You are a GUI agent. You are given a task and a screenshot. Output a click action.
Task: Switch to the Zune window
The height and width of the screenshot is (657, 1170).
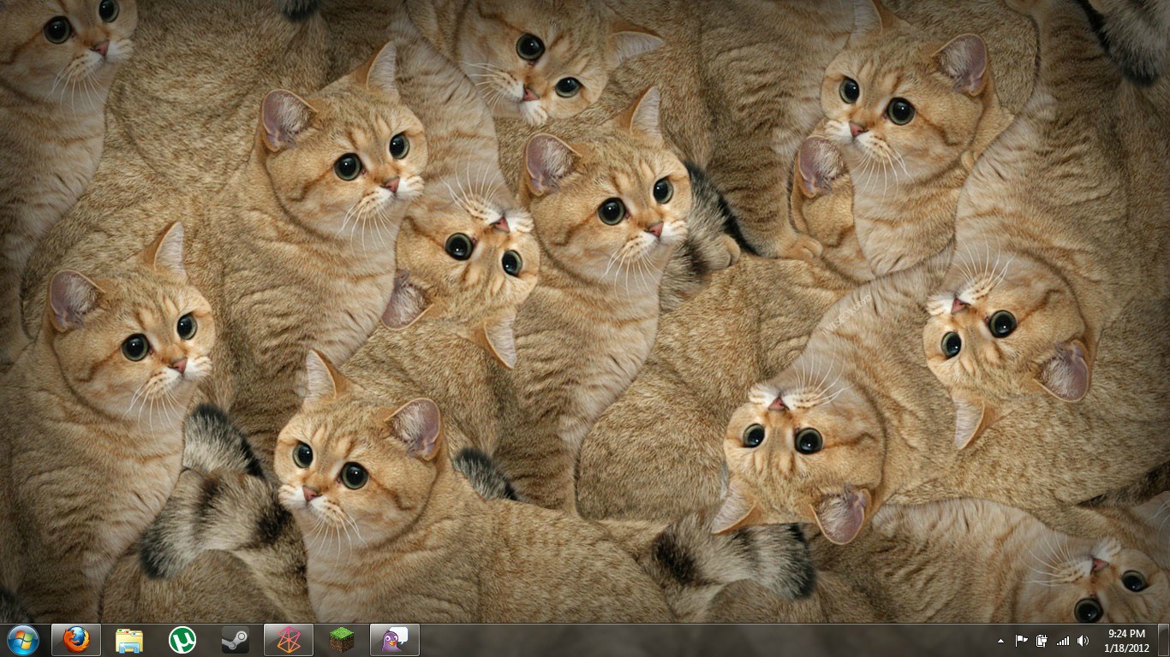[289, 640]
